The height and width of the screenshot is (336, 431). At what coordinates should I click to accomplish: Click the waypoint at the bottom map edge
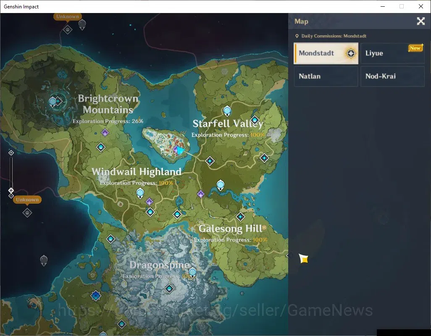[x=121, y=324]
